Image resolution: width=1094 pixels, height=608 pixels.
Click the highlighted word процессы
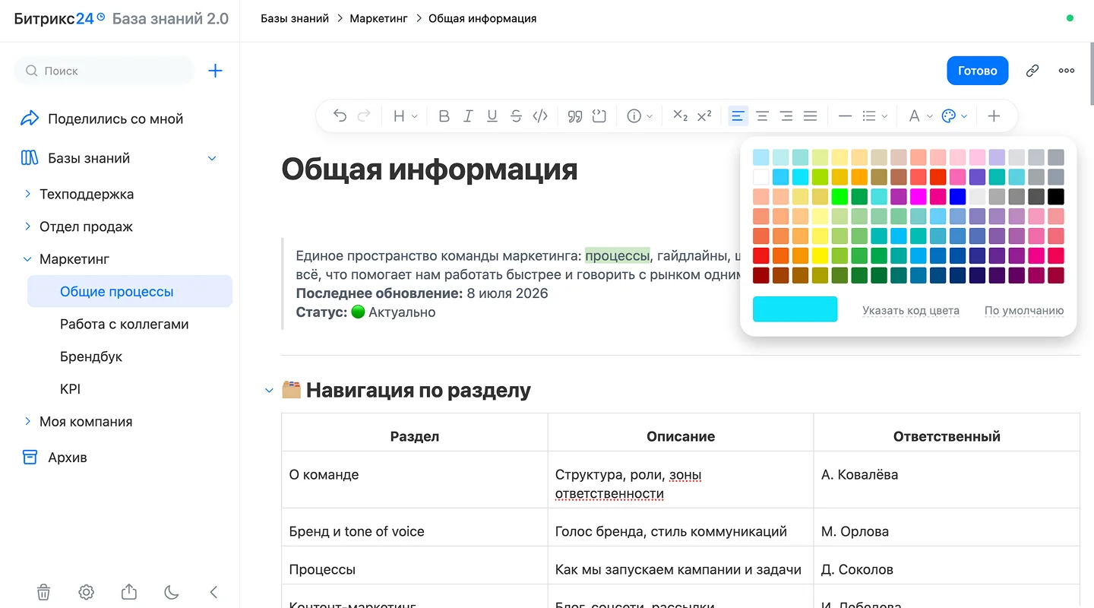tap(618, 255)
